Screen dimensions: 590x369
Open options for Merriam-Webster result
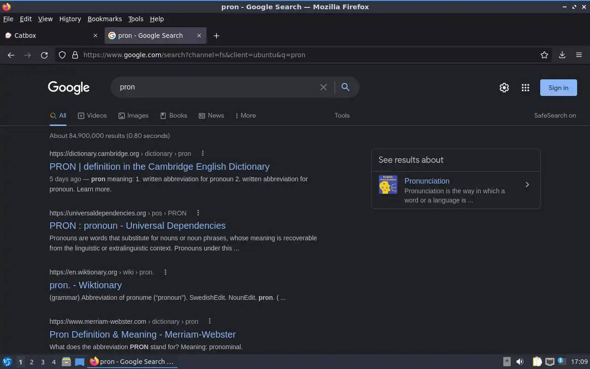click(210, 321)
